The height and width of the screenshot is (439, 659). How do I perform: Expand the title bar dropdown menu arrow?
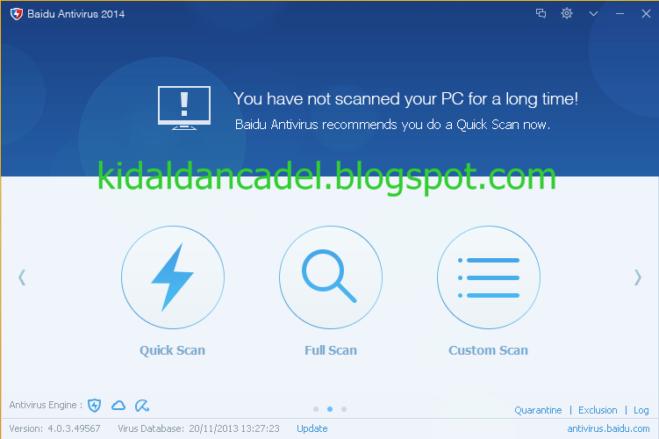pyautogui.click(x=593, y=14)
